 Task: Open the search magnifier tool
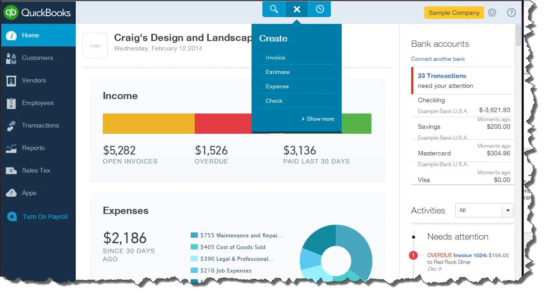click(x=274, y=9)
